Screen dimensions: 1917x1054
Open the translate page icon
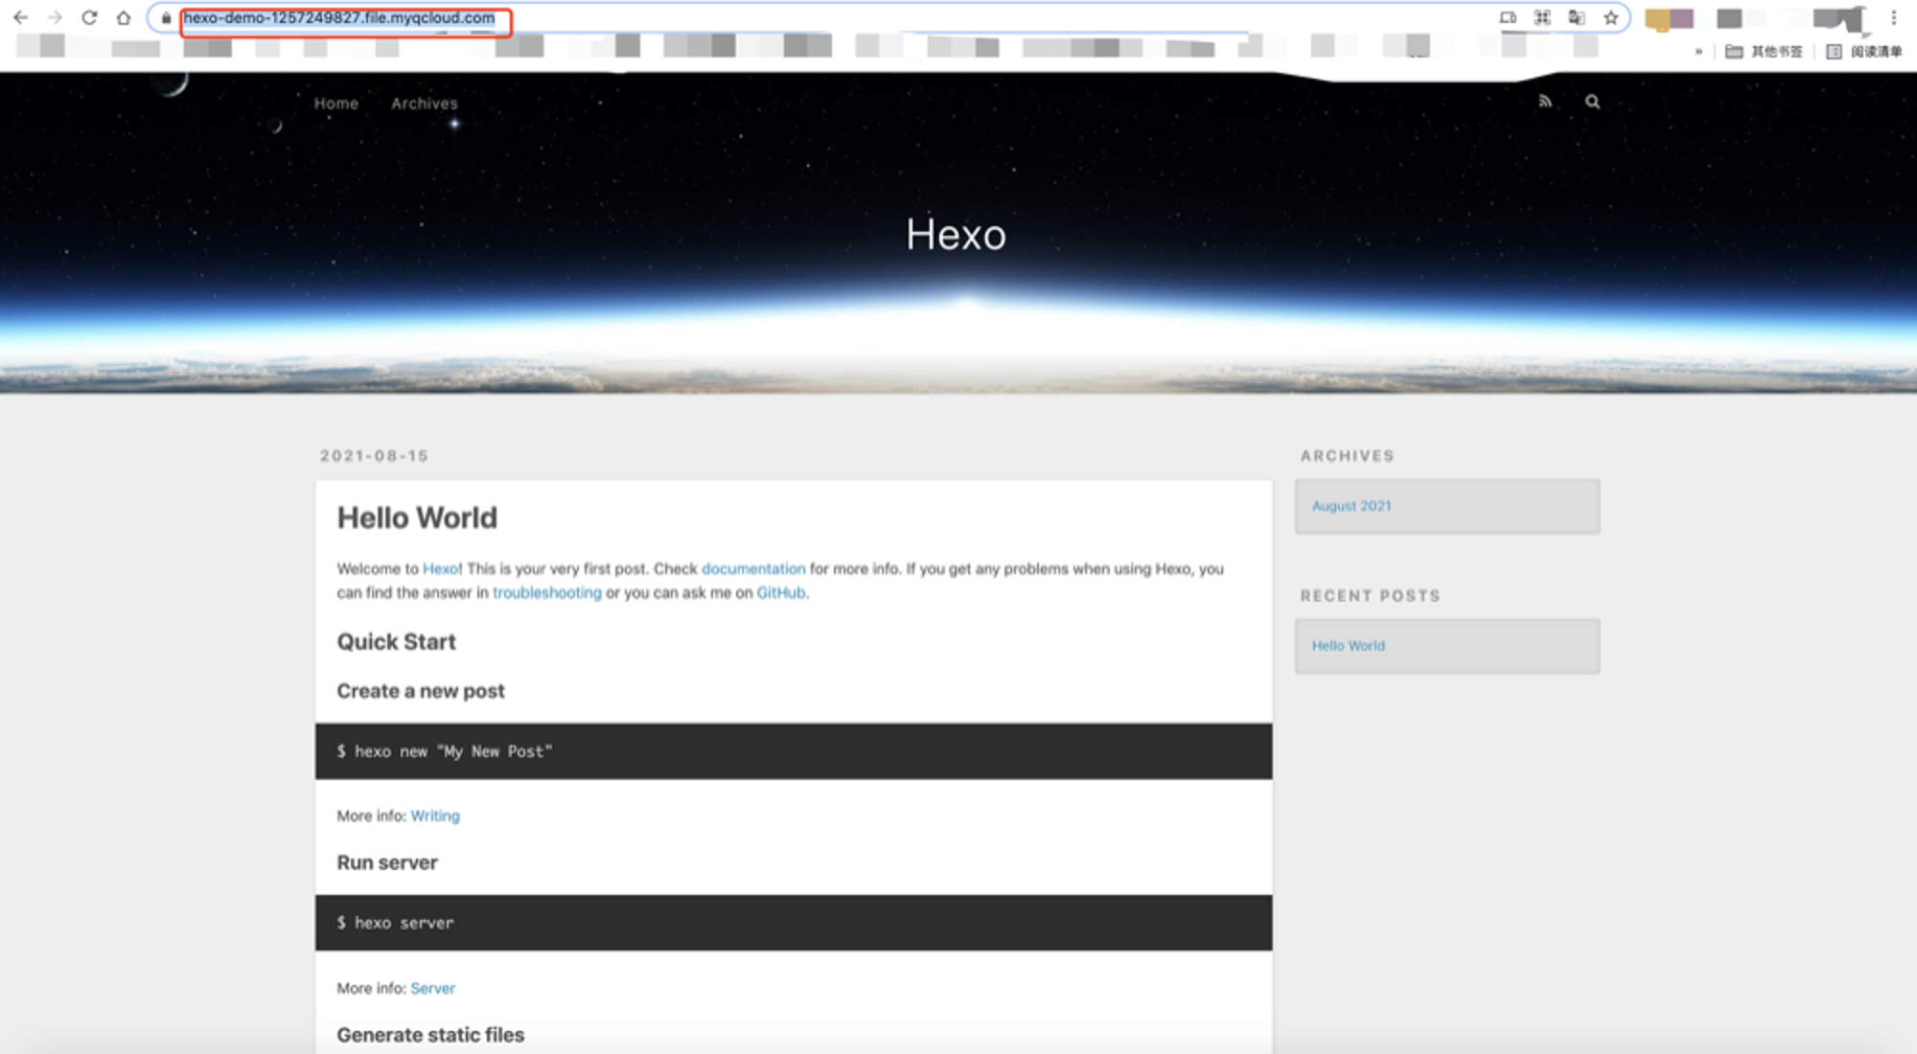(x=1577, y=17)
